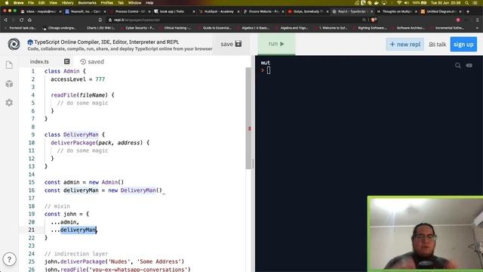Click the repl.it address bar
Screen dimensions: 483x272
235,20
